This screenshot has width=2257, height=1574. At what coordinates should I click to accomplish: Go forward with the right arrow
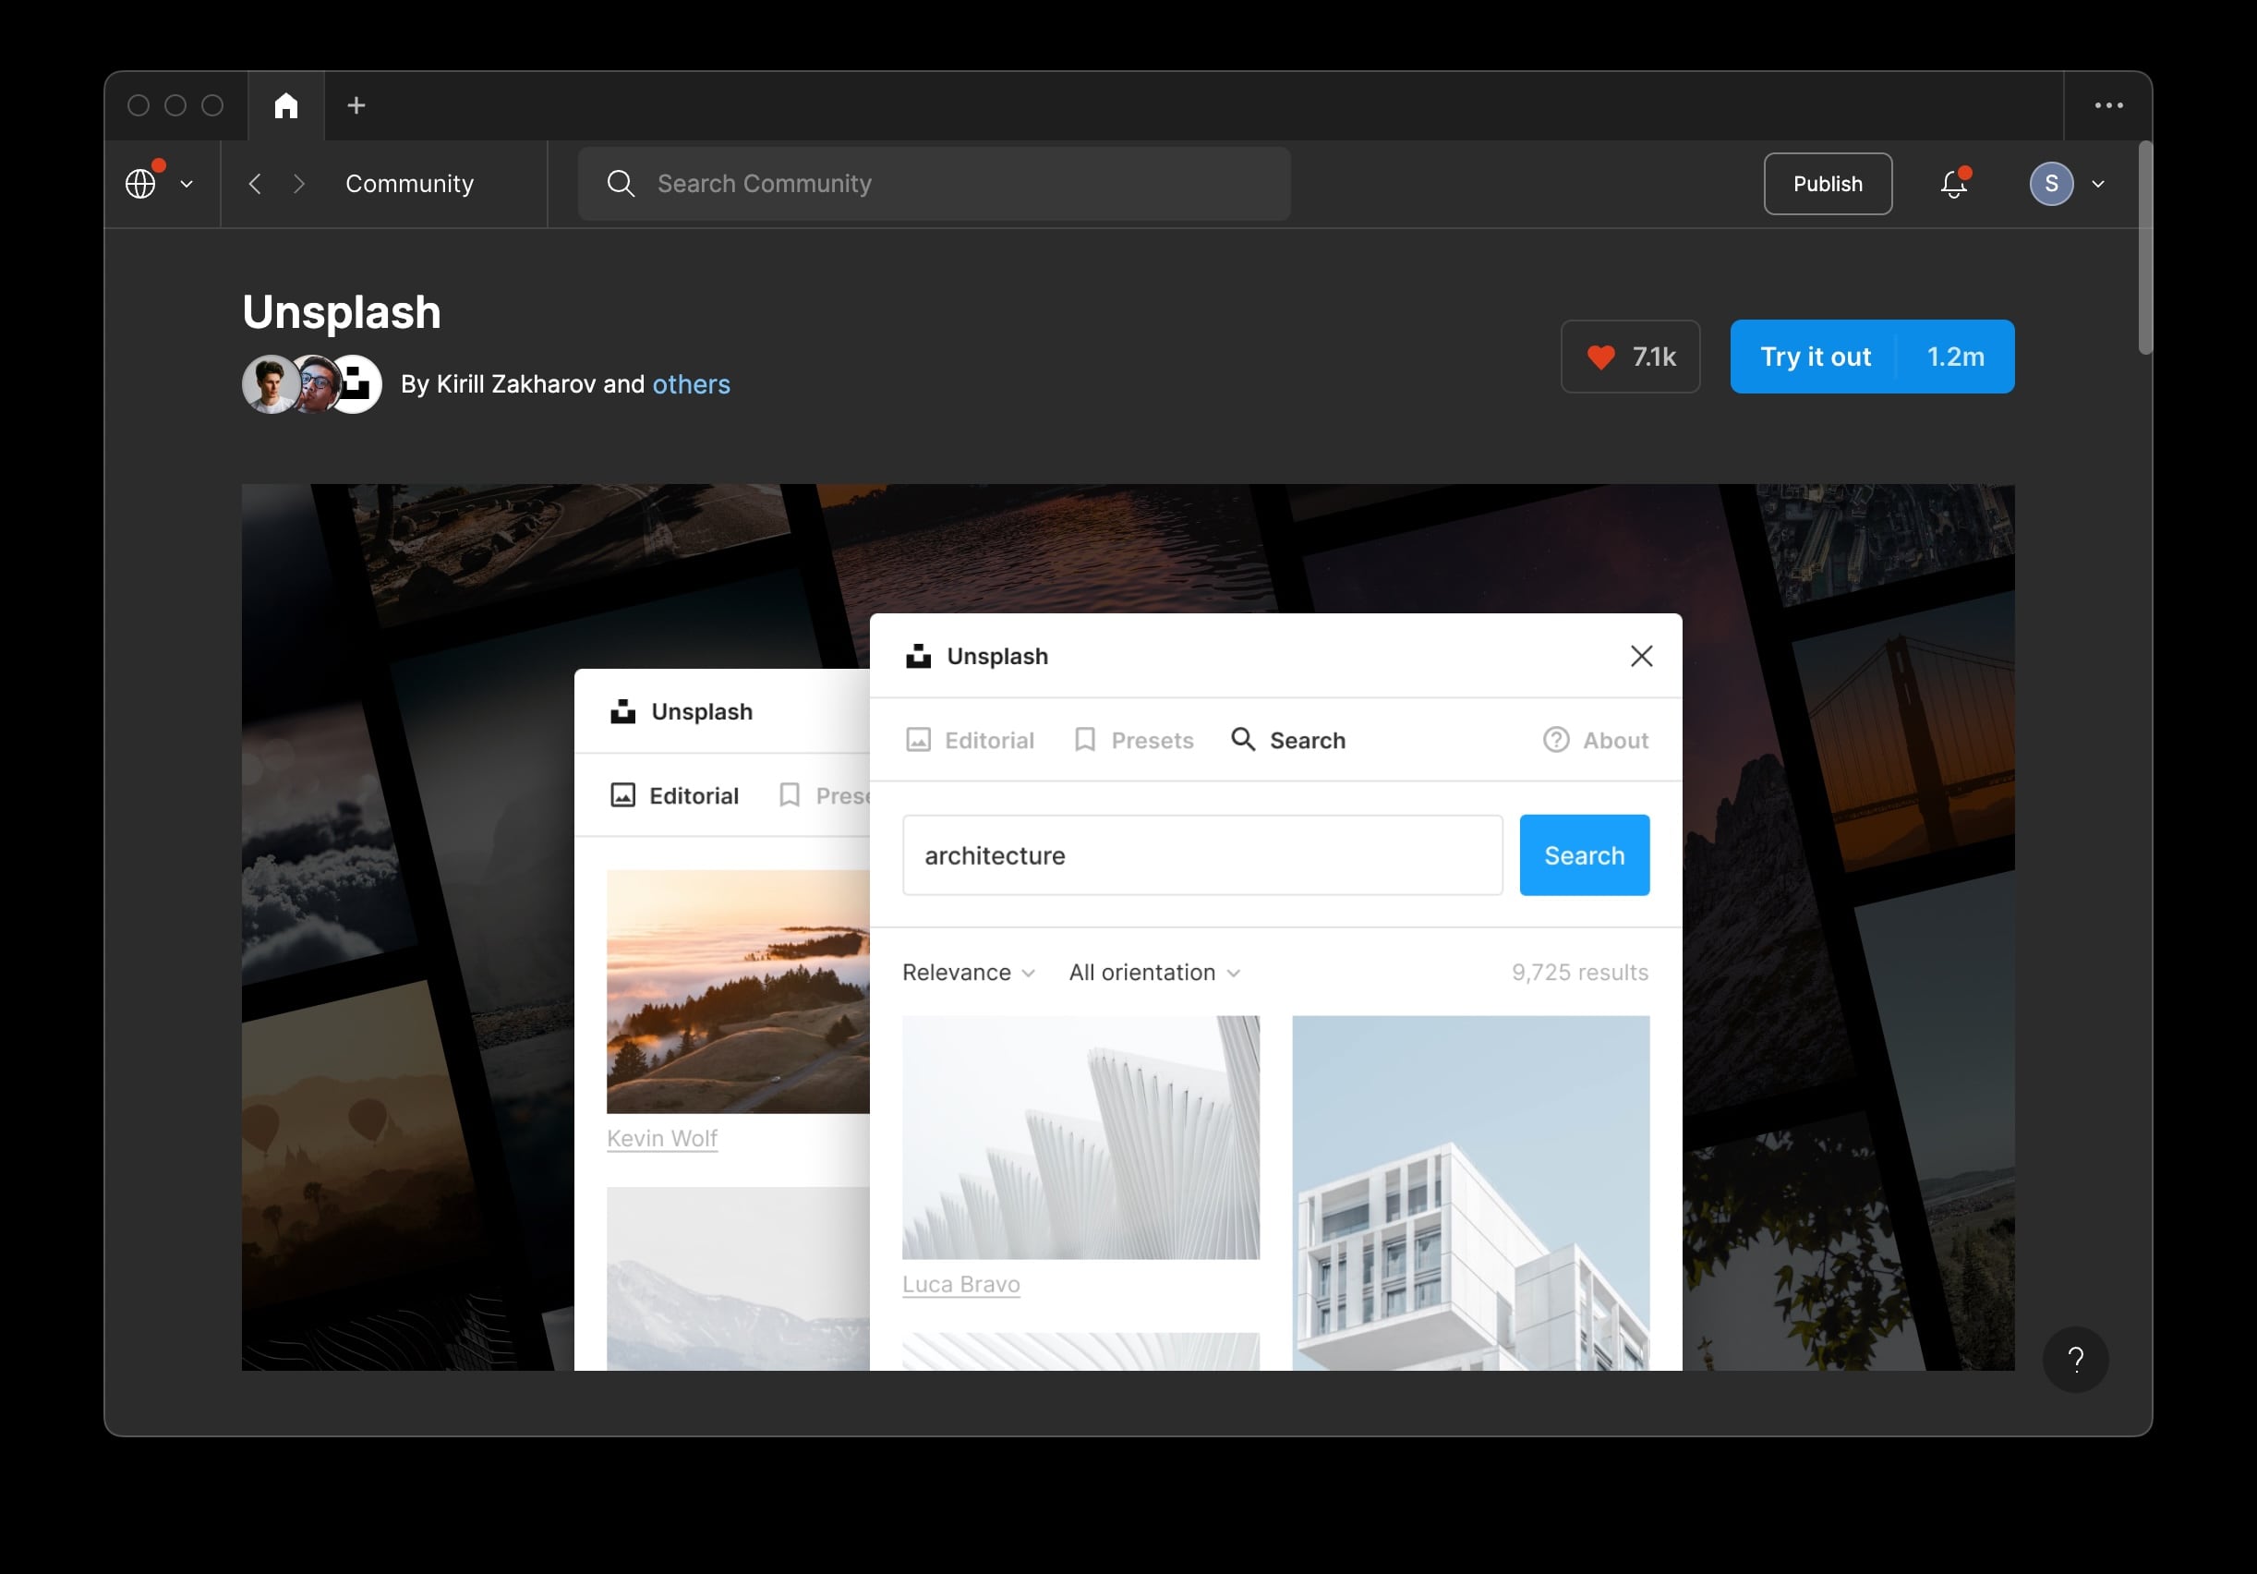300,184
